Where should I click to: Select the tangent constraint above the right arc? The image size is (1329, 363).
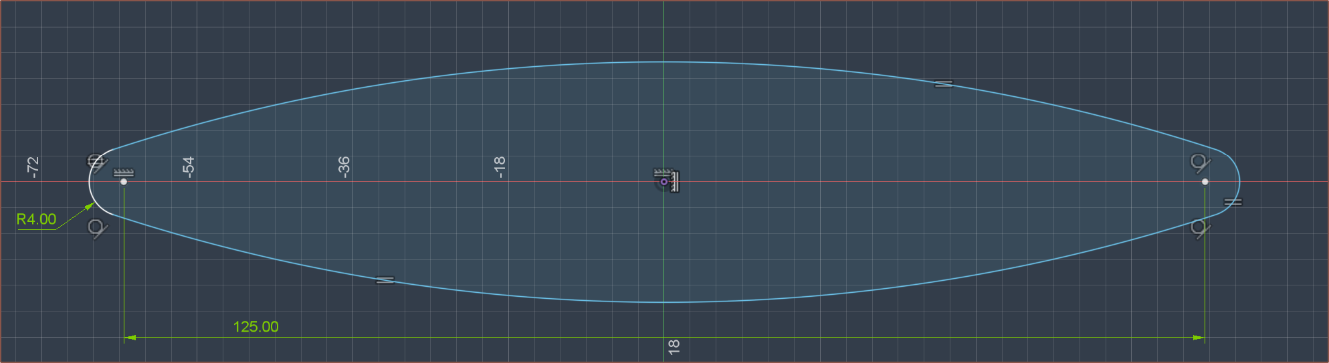(1200, 162)
